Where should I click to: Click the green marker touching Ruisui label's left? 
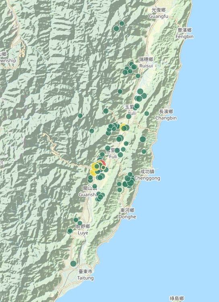[134, 67]
